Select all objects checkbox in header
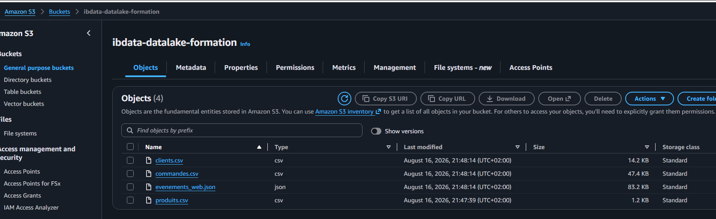 (130, 147)
